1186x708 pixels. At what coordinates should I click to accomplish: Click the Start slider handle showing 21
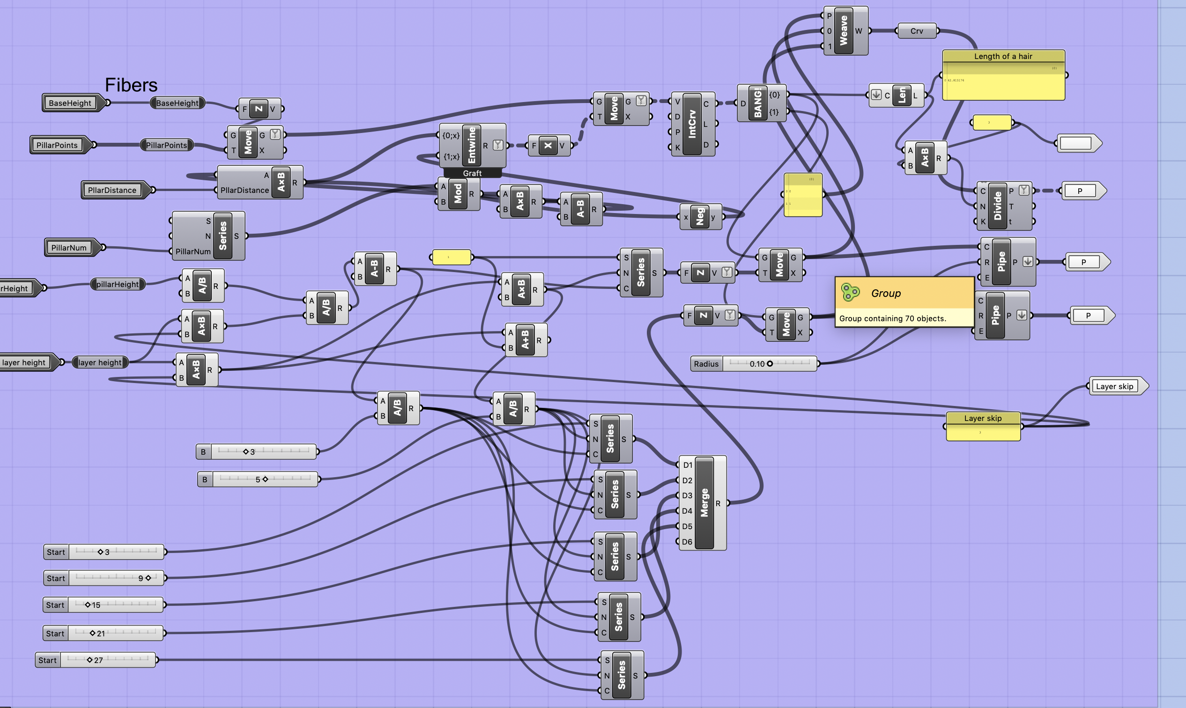tap(93, 633)
